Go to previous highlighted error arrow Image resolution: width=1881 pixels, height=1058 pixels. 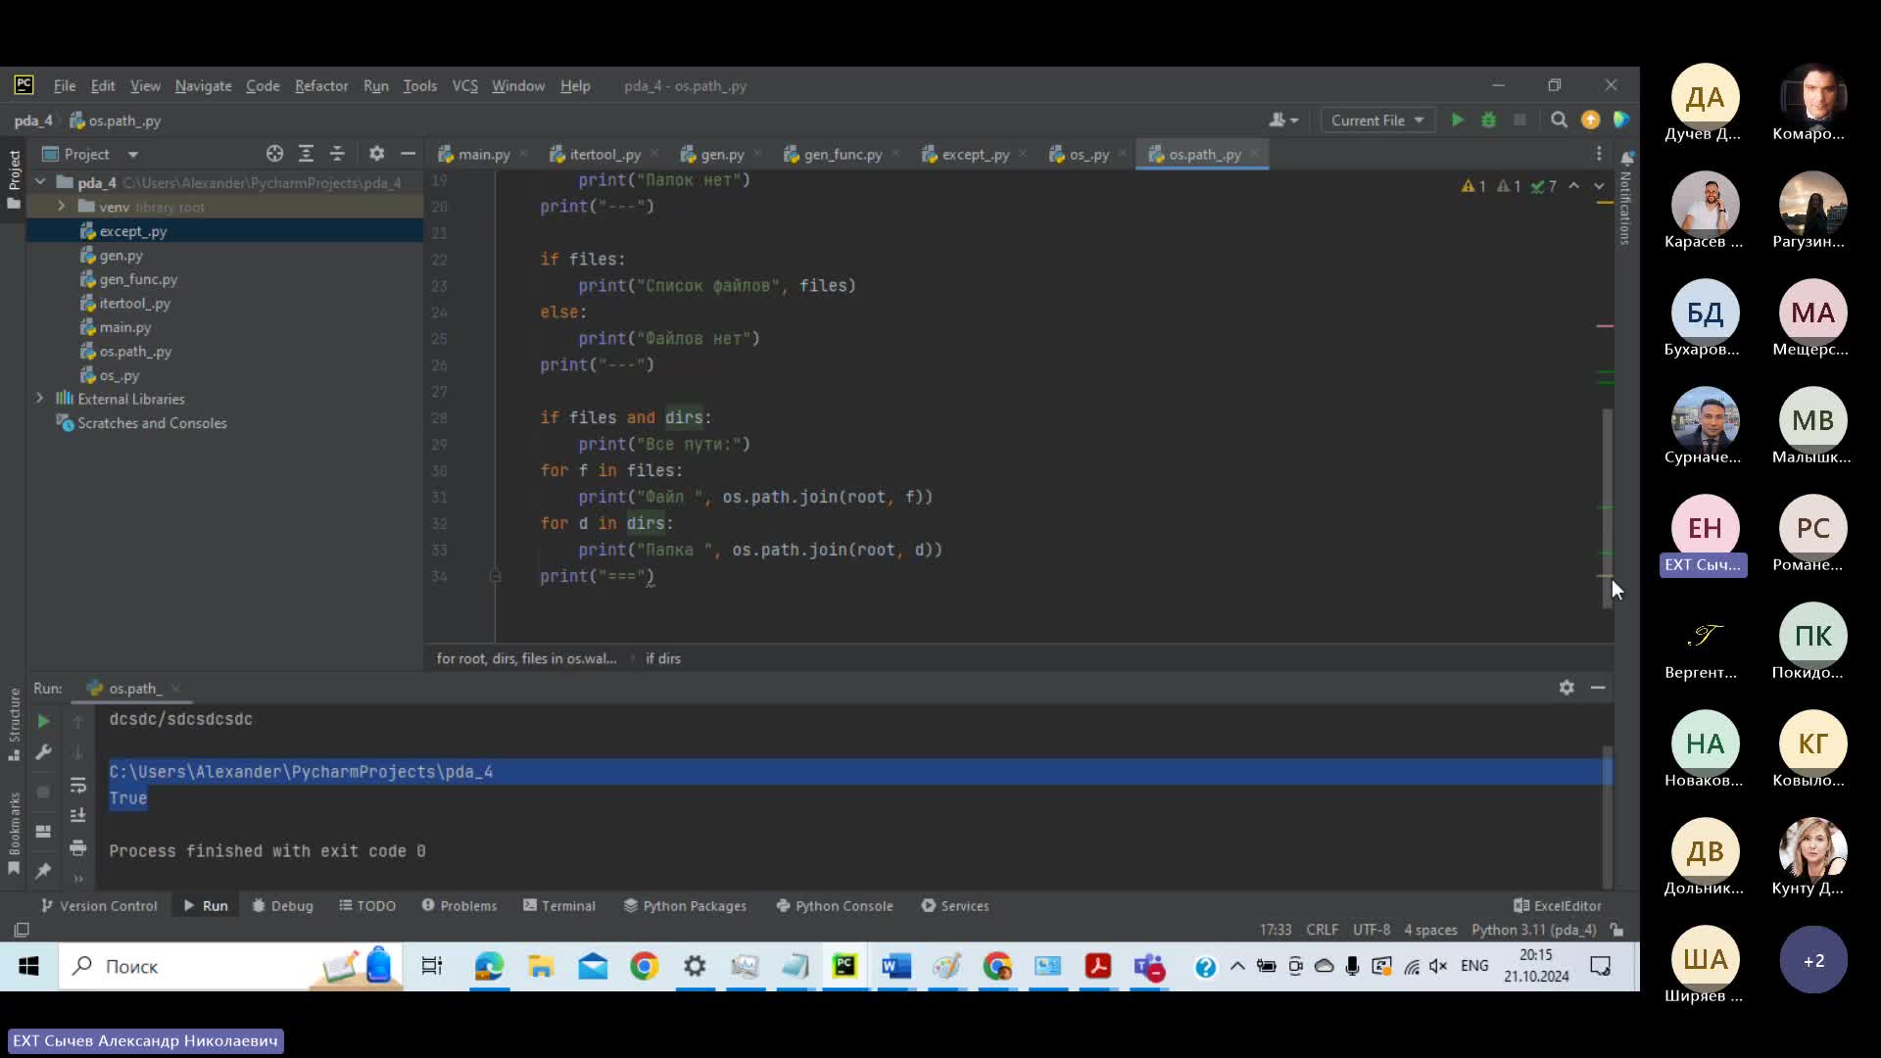pos(1573,186)
